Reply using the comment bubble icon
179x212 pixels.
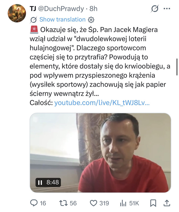[34, 203]
